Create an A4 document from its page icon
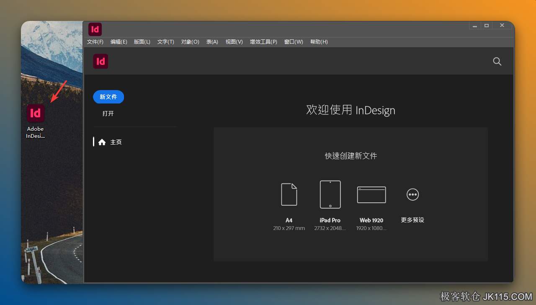The height and width of the screenshot is (305, 536). point(289,194)
